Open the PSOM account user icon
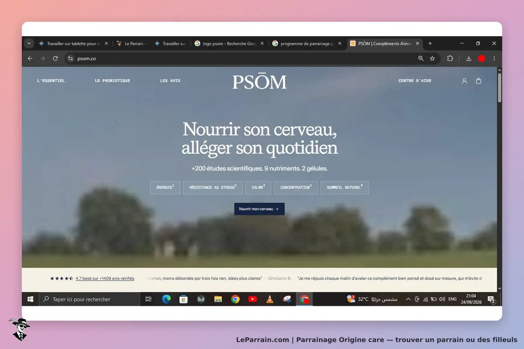 pos(465,81)
